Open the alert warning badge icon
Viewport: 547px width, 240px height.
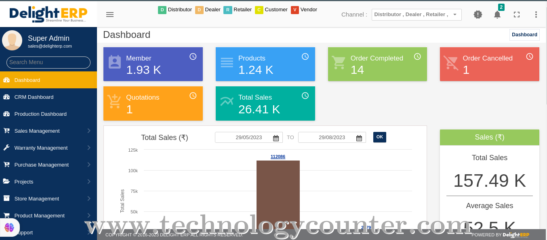click(478, 15)
